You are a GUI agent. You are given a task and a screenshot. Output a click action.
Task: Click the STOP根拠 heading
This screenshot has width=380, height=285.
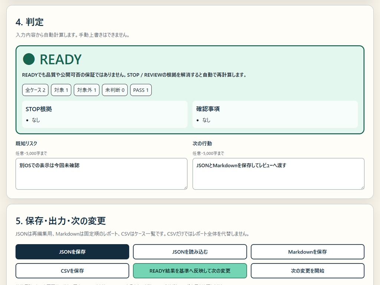click(x=39, y=109)
